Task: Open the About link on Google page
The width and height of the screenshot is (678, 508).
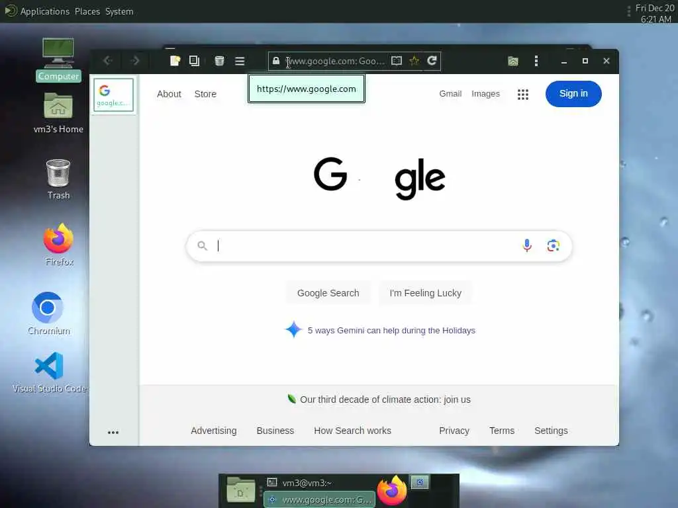Action: coord(169,94)
